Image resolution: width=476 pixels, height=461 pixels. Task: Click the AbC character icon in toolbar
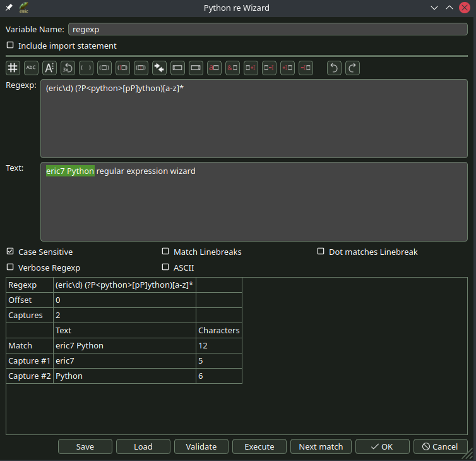pos(31,68)
